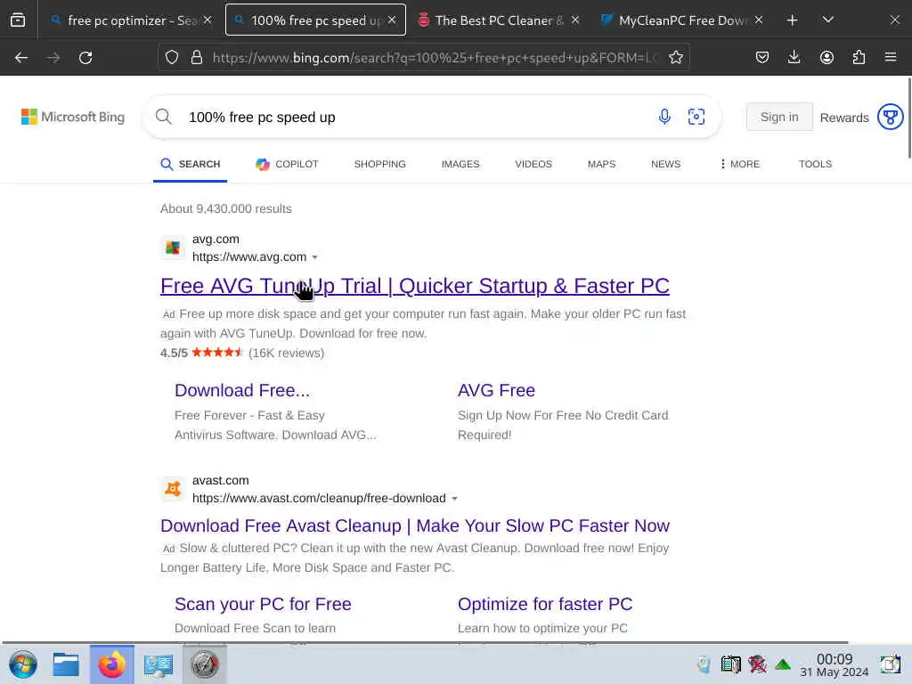Screen dimensions: 912x684
Task: Click the site security padlock icon
Action: (197, 58)
